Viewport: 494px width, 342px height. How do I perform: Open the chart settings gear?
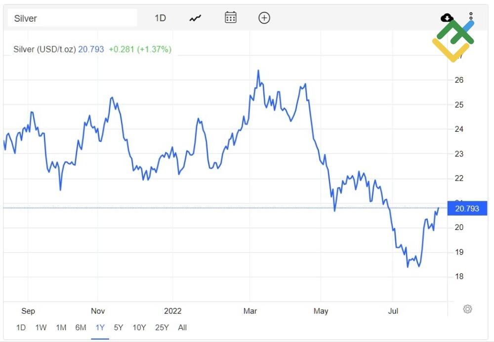466,309
